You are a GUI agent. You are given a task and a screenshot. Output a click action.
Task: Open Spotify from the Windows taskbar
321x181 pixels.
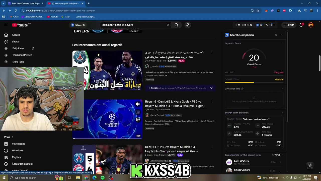pos(103,178)
